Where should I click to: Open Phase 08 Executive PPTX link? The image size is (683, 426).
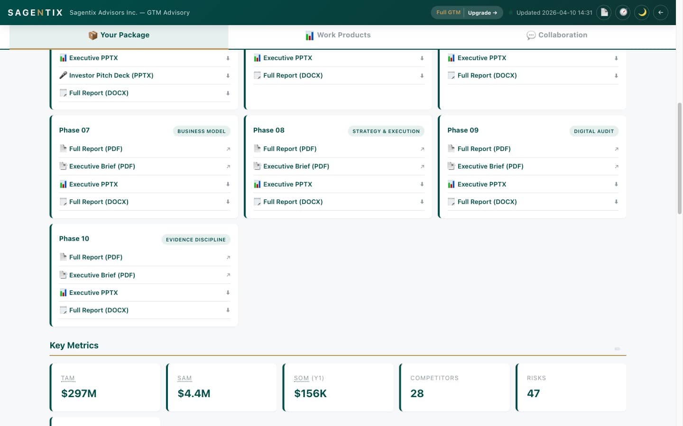click(x=287, y=184)
